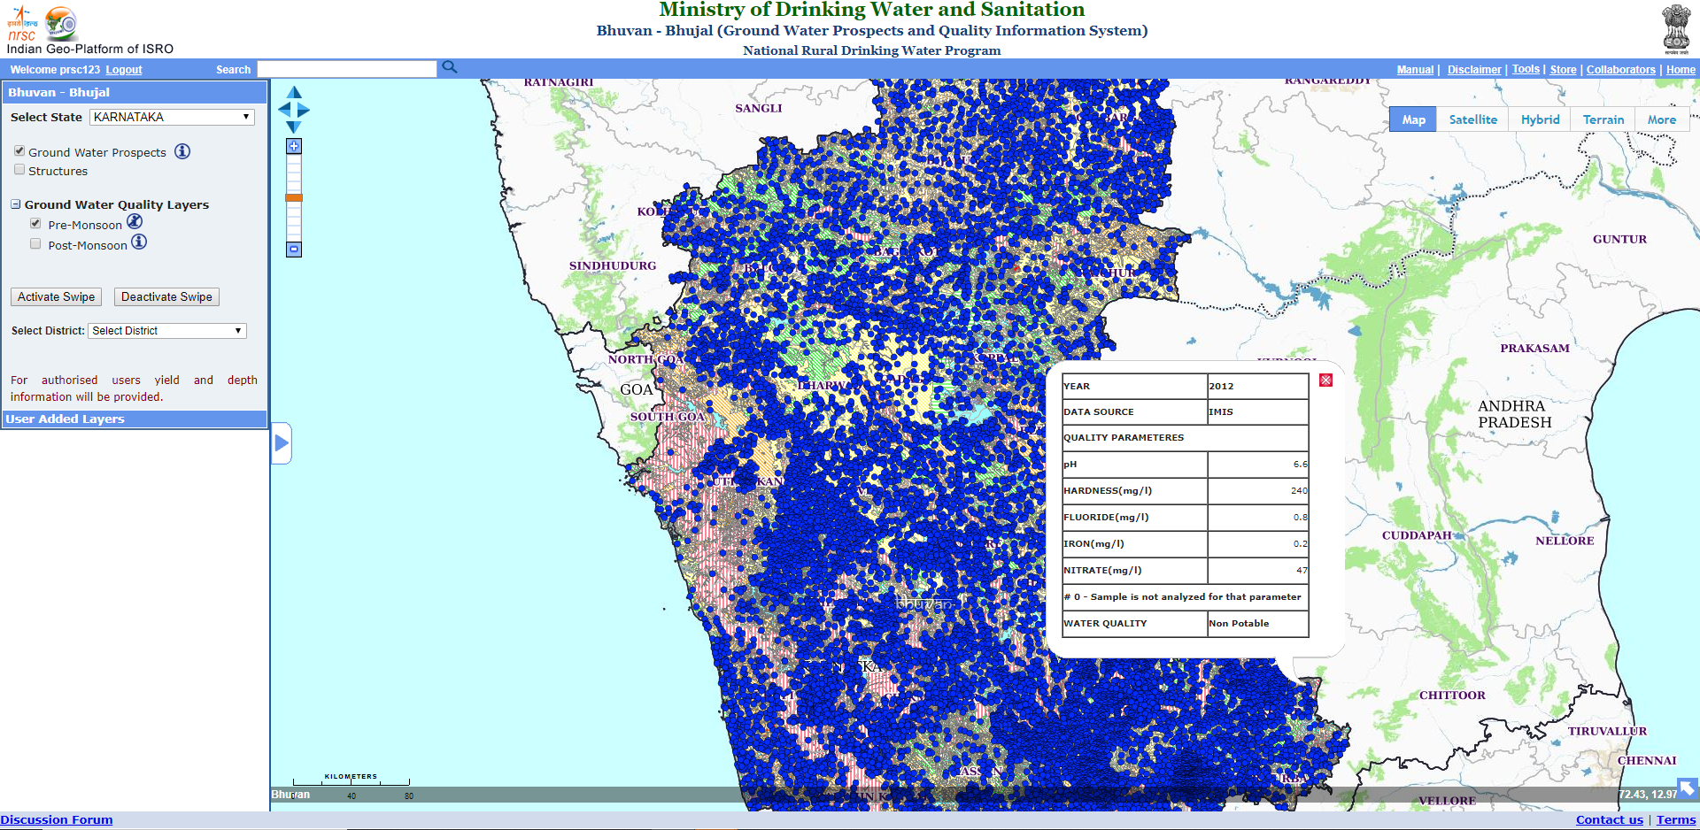Click the Bhuvan globe logo

tap(61, 24)
